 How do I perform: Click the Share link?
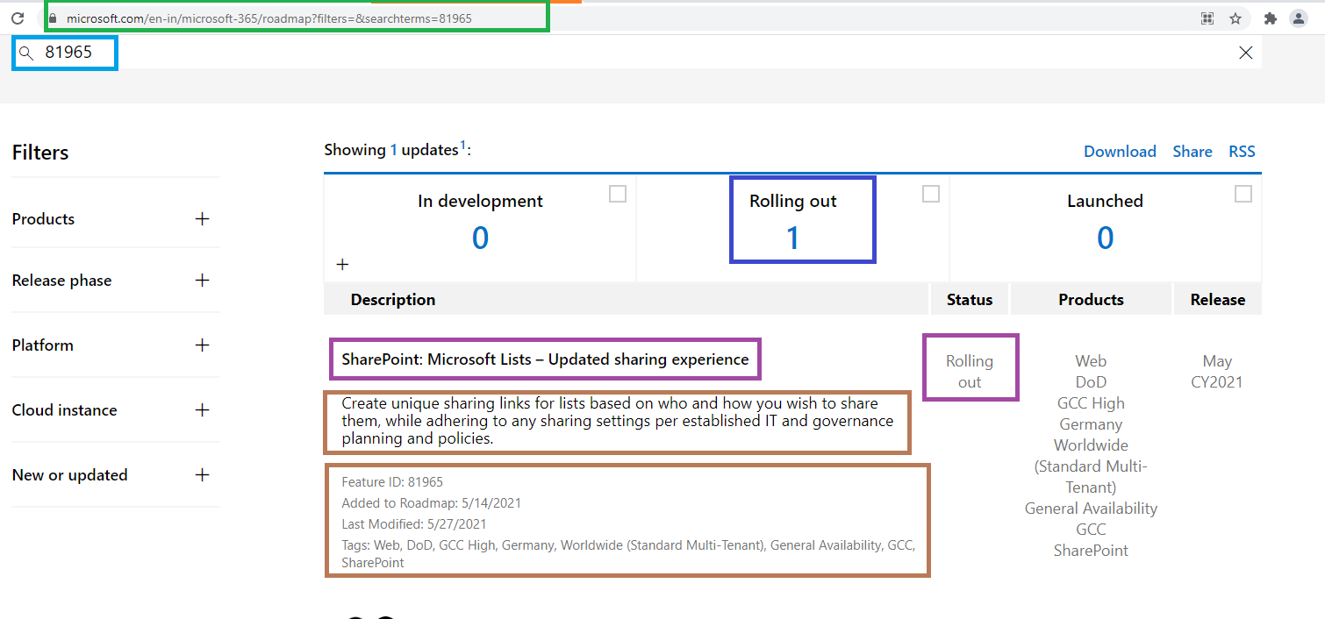(1192, 151)
